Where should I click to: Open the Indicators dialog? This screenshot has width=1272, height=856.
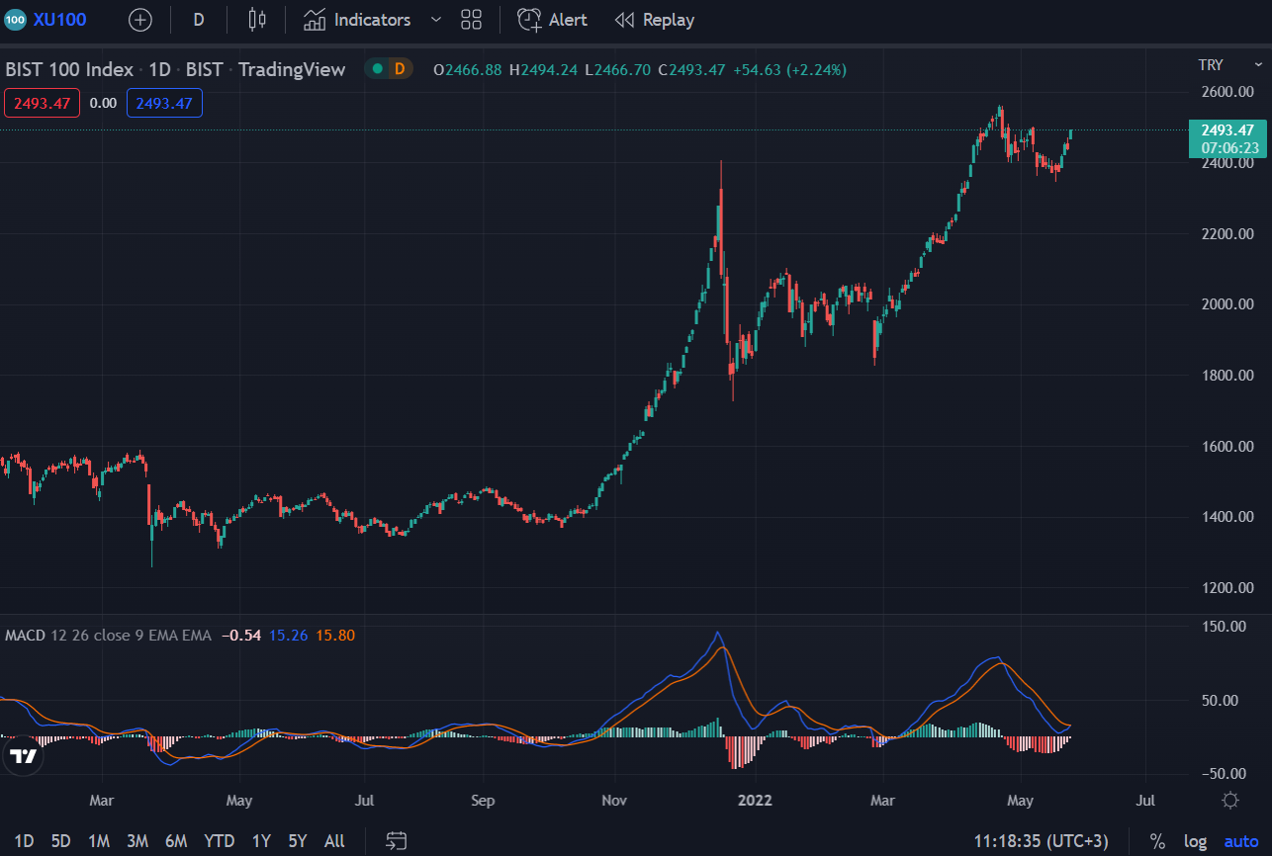(357, 20)
